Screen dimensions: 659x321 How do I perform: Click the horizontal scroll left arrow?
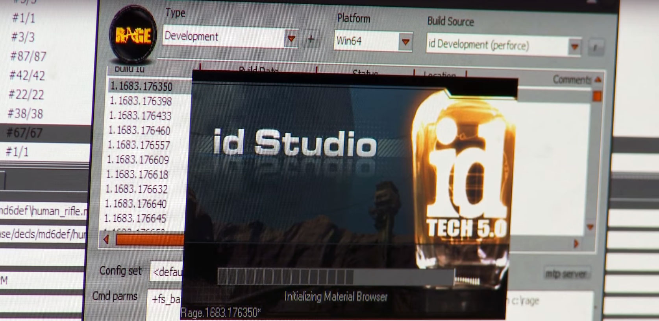pyautogui.click(x=106, y=239)
